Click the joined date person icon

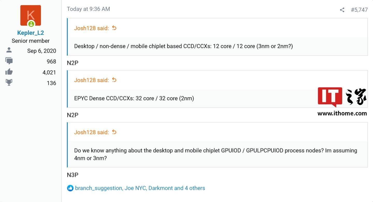(9, 50)
